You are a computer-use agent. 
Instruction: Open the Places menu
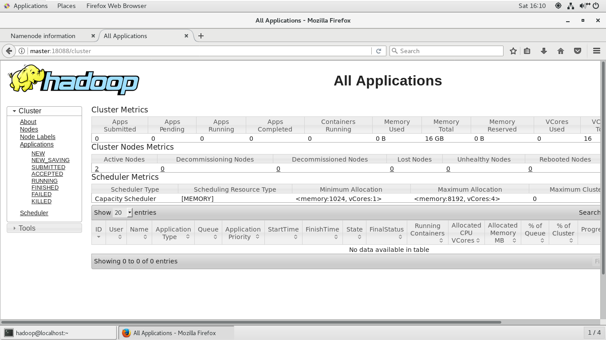tap(67, 6)
